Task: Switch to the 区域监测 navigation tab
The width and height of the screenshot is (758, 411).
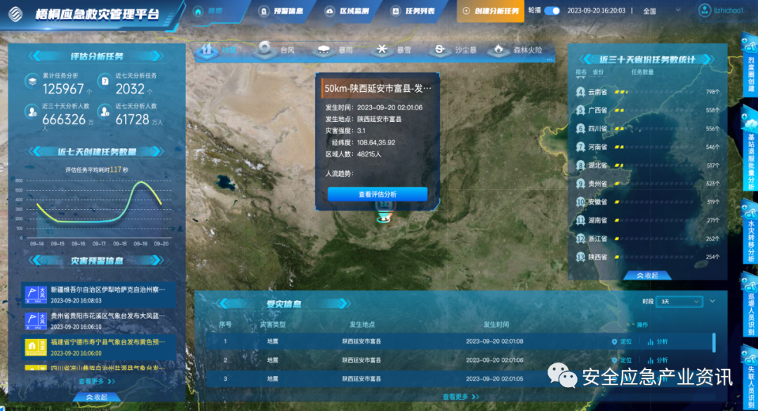Action: (x=351, y=11)
